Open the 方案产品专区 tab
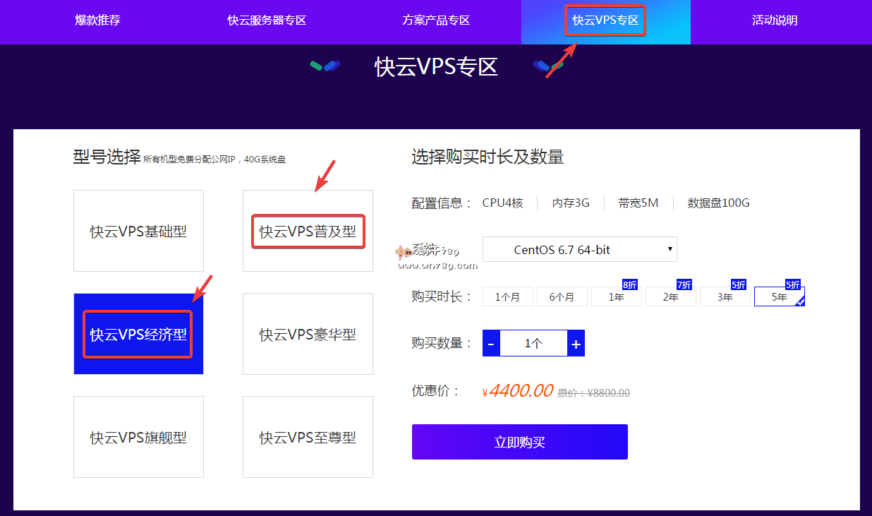872x516 pixels. (435, 20)
